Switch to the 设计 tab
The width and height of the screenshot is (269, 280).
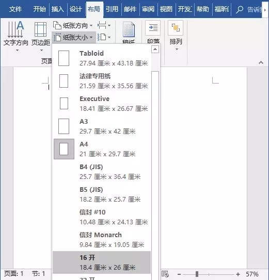point(76,9)
